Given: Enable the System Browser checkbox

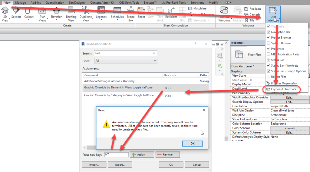Looking at the screenshot, I should click(268, 43).
